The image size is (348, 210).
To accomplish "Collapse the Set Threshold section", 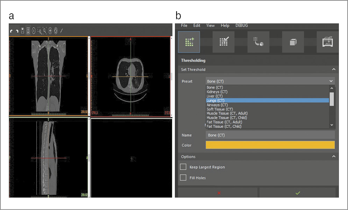I will 334,69.
